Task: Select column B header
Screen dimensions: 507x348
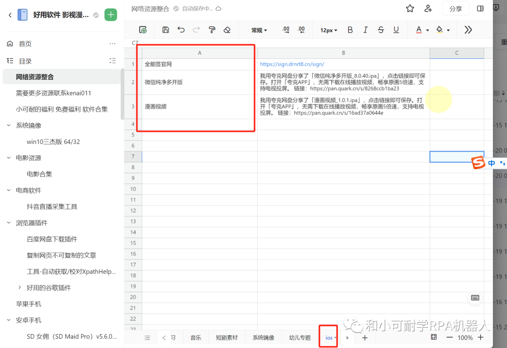Action: pyautogui.click(x=343, y=53)
